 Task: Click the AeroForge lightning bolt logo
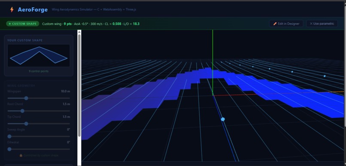pos(12,9)
